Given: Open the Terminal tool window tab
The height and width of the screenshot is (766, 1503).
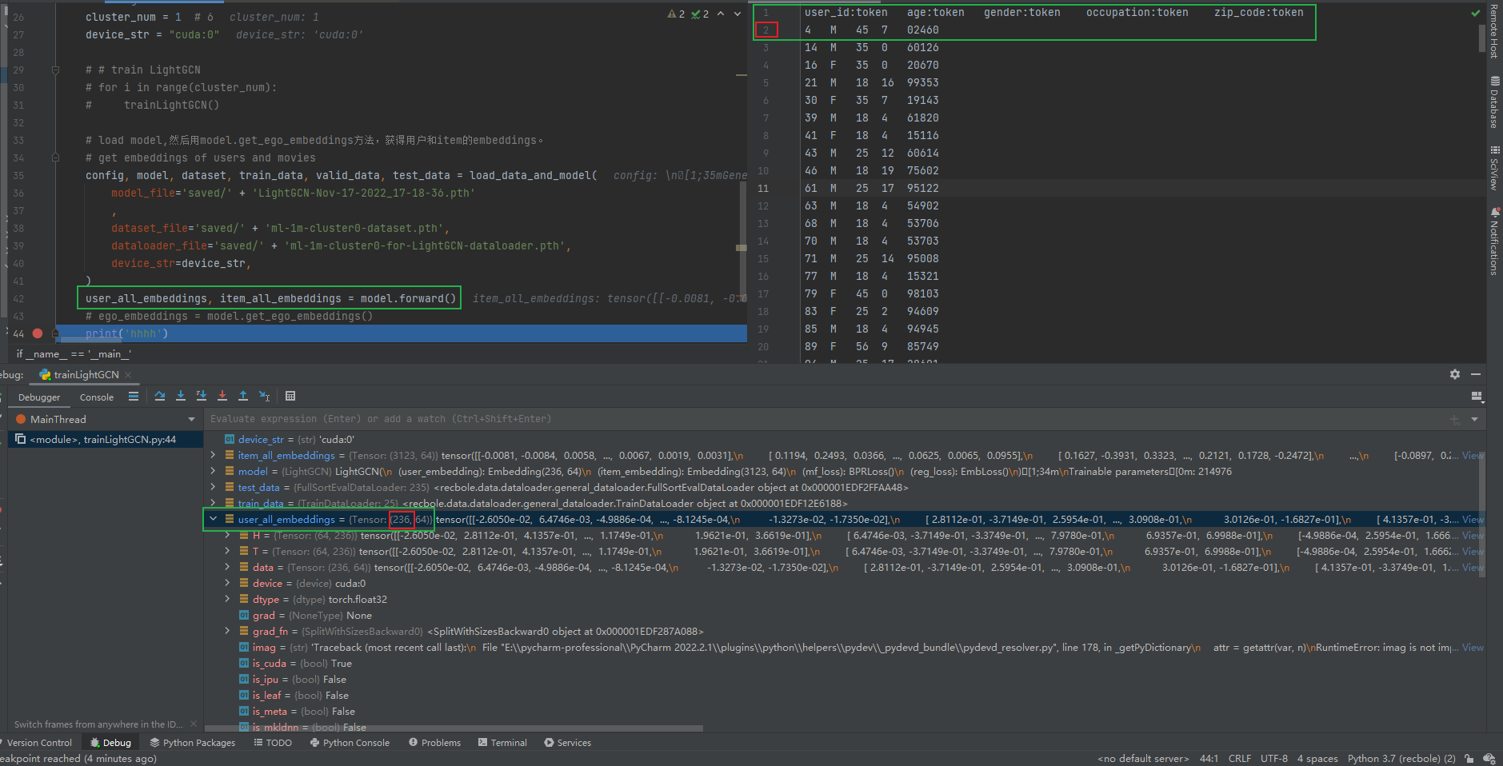Looking at the screenshot, I should click(502, 742).
